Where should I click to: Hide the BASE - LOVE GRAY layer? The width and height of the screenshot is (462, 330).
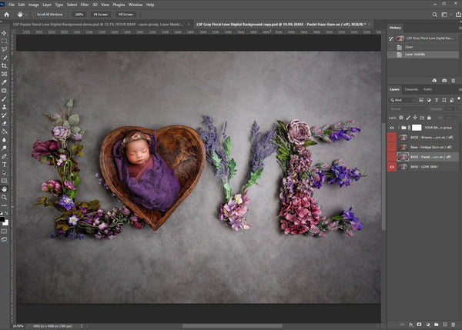[392, 166]
